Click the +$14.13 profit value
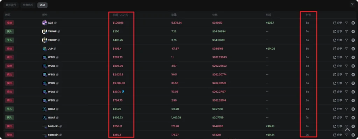The height and width of the screenshot is (139, 358). point(270,126)
